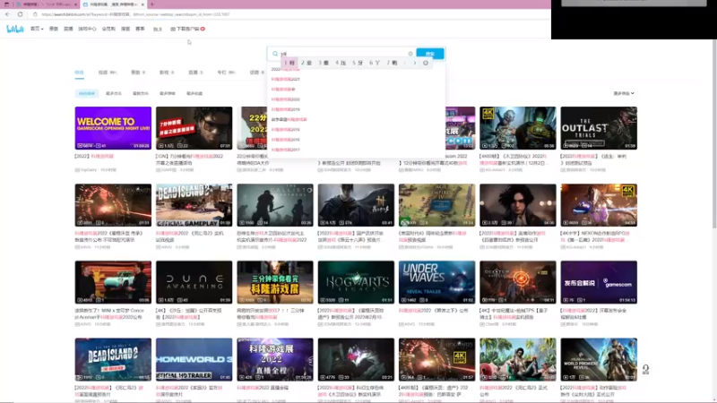Screen dimensions: 717x403
Task: Open The Callisto Protocol video thumbnail
Action: (x=275, y=205)
